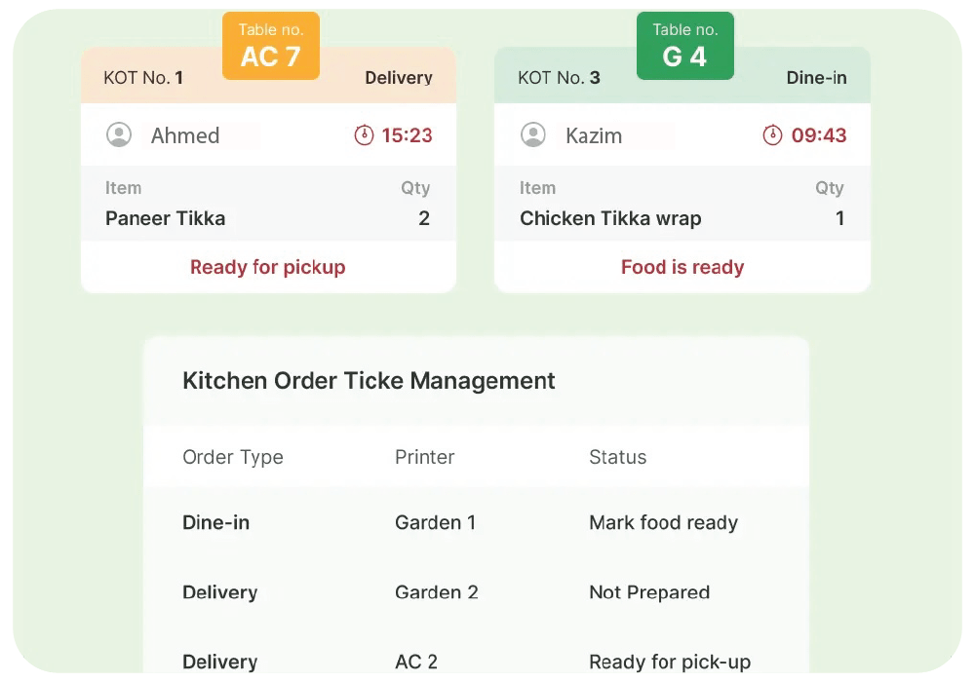Click Kazim's user avatar icon
Image resolution: width=975 pixels, height=682 pixels.
(x=533, y=134)
